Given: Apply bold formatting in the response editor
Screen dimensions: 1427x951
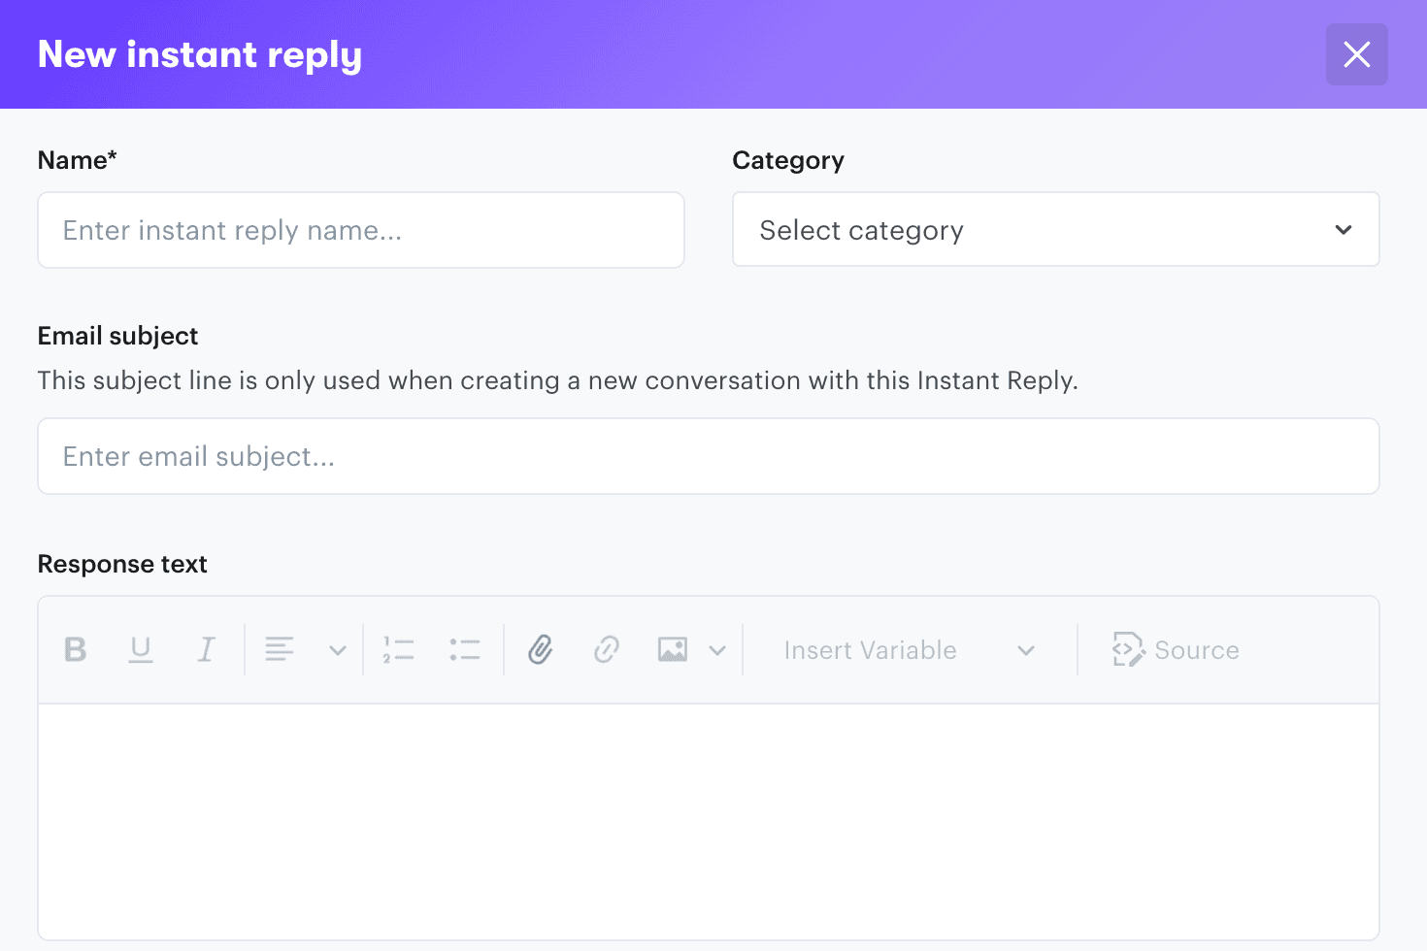Looking at the screenshot, I should click(x=76, y=649).
